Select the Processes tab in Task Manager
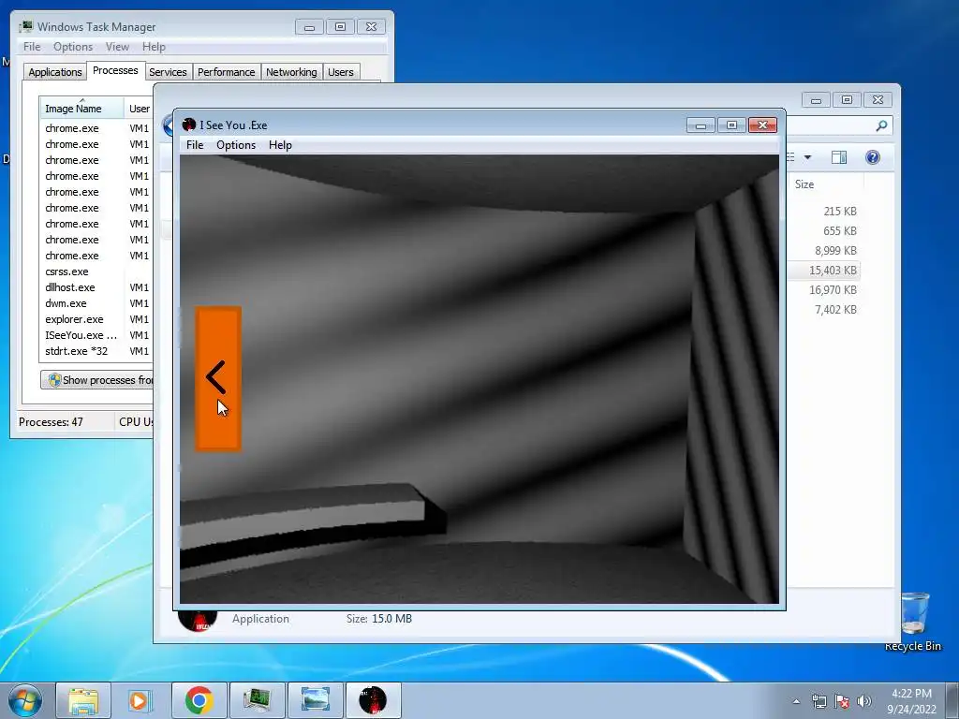Image resolution: width=959 pixels, height=719 pixels. click(115, 70)
